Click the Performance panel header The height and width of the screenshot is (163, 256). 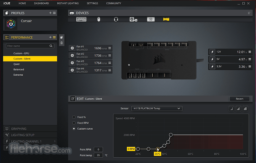(x=30, y=37)
